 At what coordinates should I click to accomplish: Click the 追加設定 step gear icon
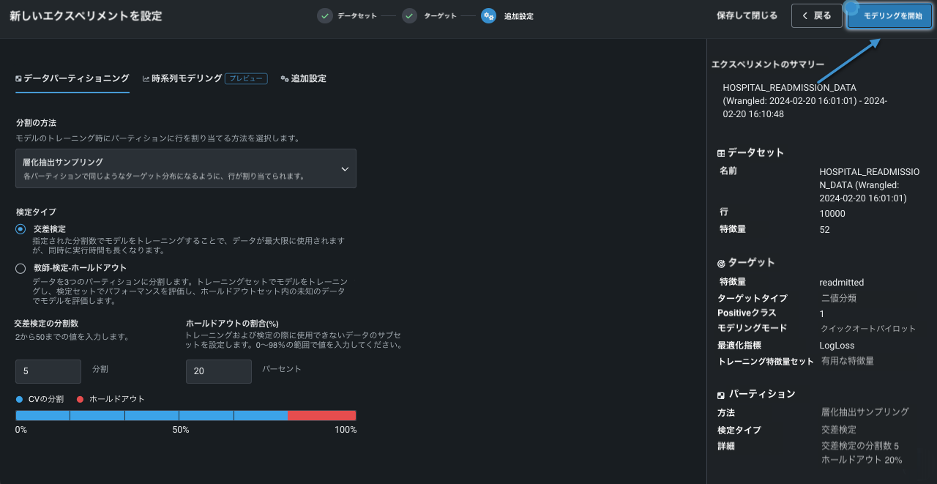[488, 16]
